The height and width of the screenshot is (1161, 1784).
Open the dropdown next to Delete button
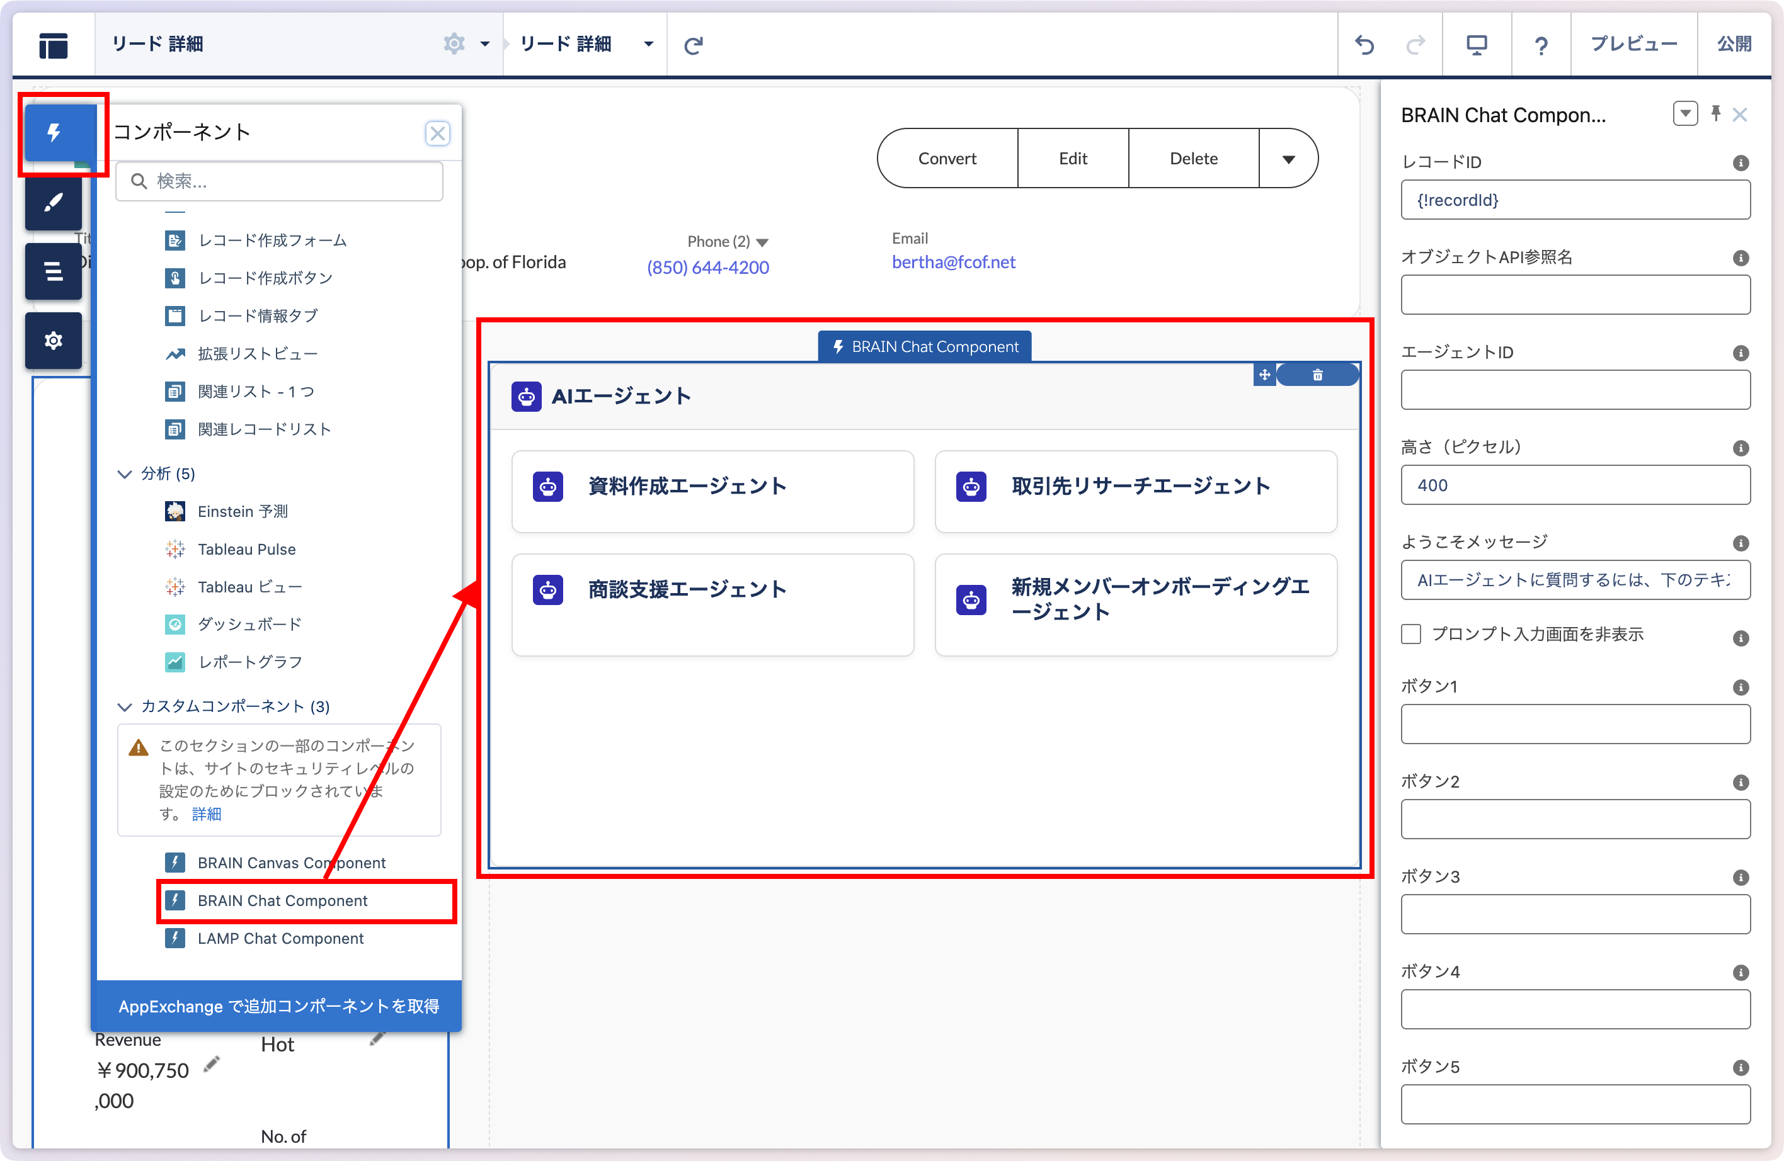coord(1288,159)
